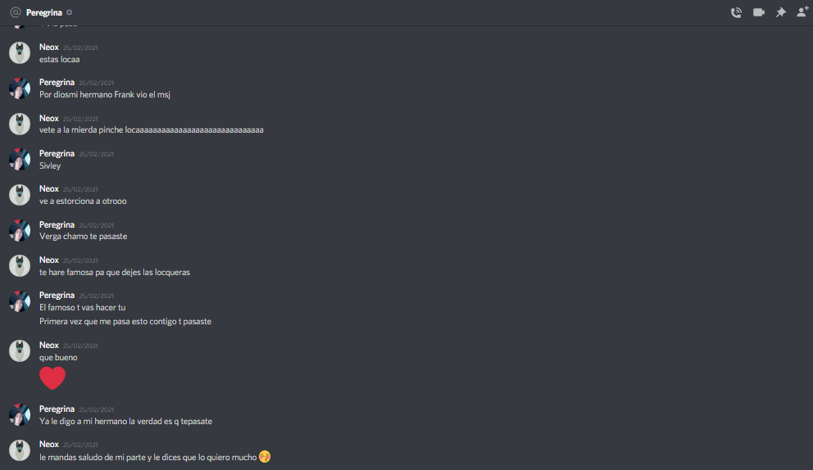Click Peregrina avatar beside "El famoso t vas hacer tu"
The width and height of the screenshot is (813, 470).
pos(20,301)
